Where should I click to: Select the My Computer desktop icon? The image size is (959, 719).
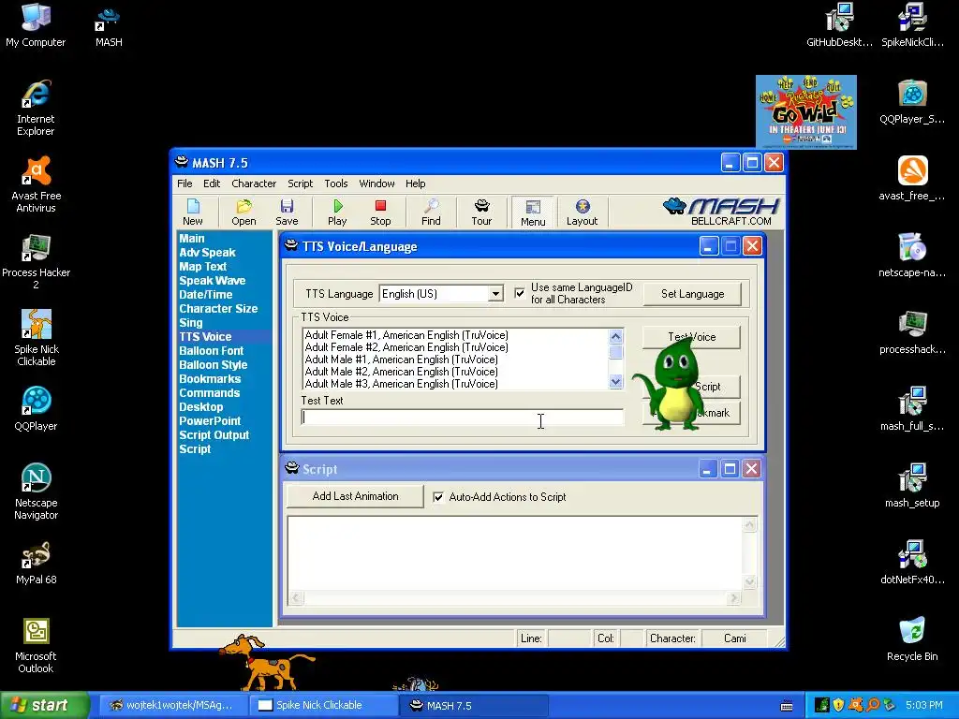[36, 25]
